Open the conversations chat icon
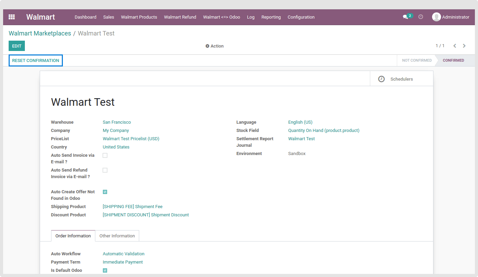The height and width of the screenshot is (277, 478). [405, 17]
